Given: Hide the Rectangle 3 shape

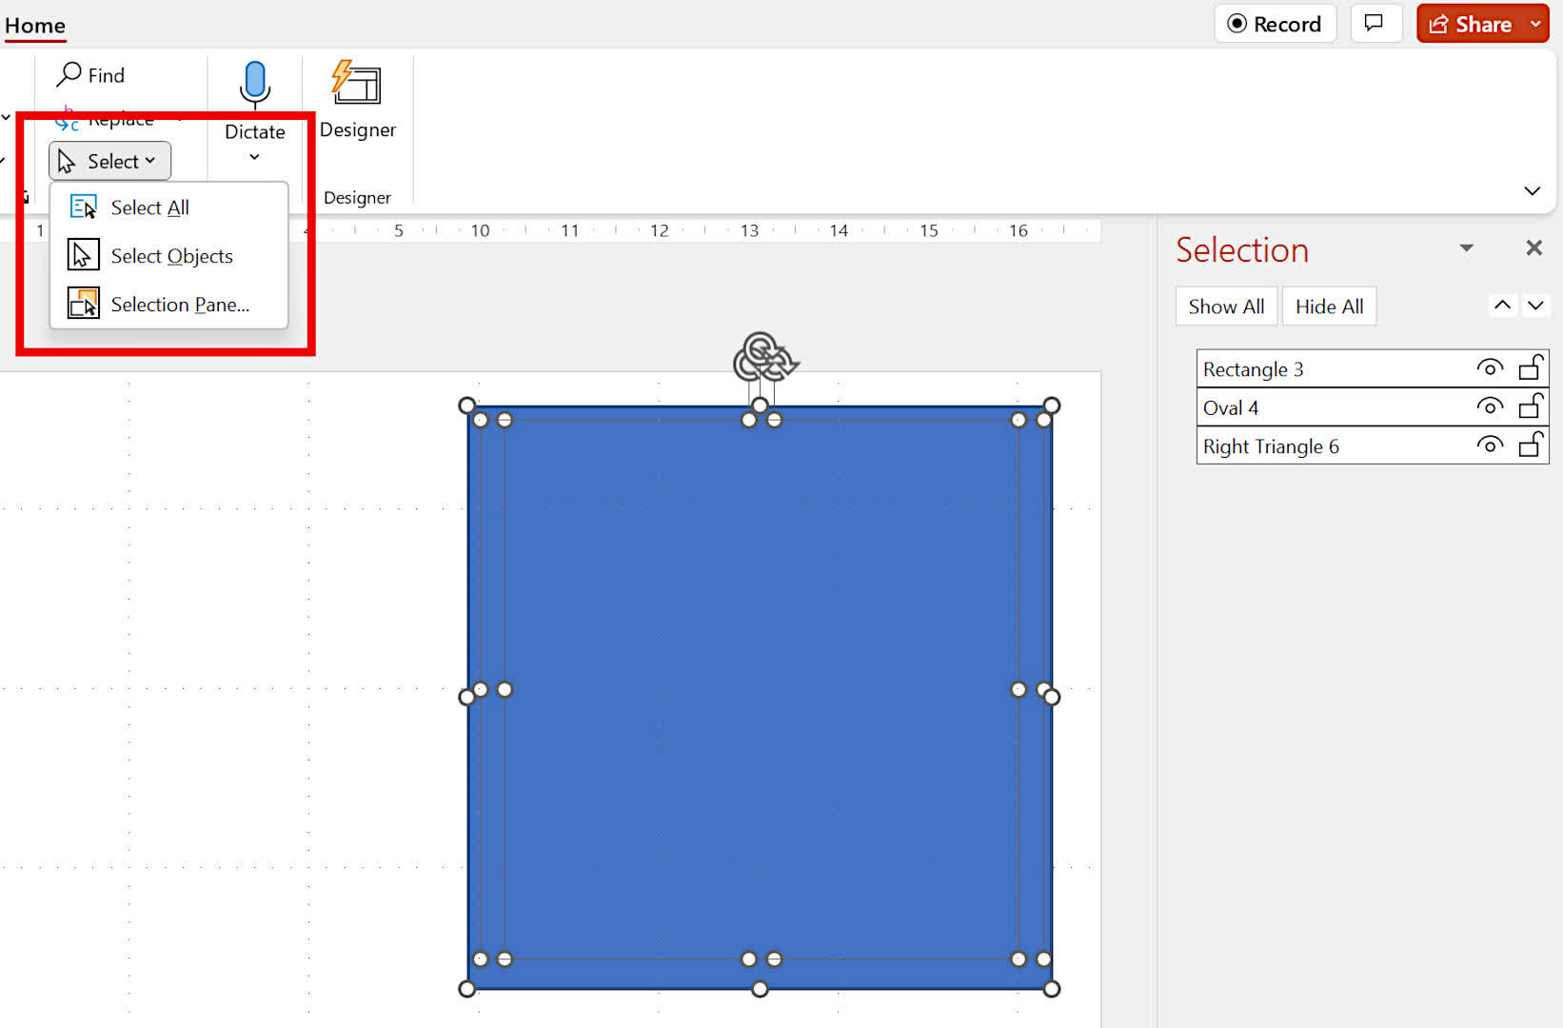Looking at the screenshot, I should [x=1489, y=368].
